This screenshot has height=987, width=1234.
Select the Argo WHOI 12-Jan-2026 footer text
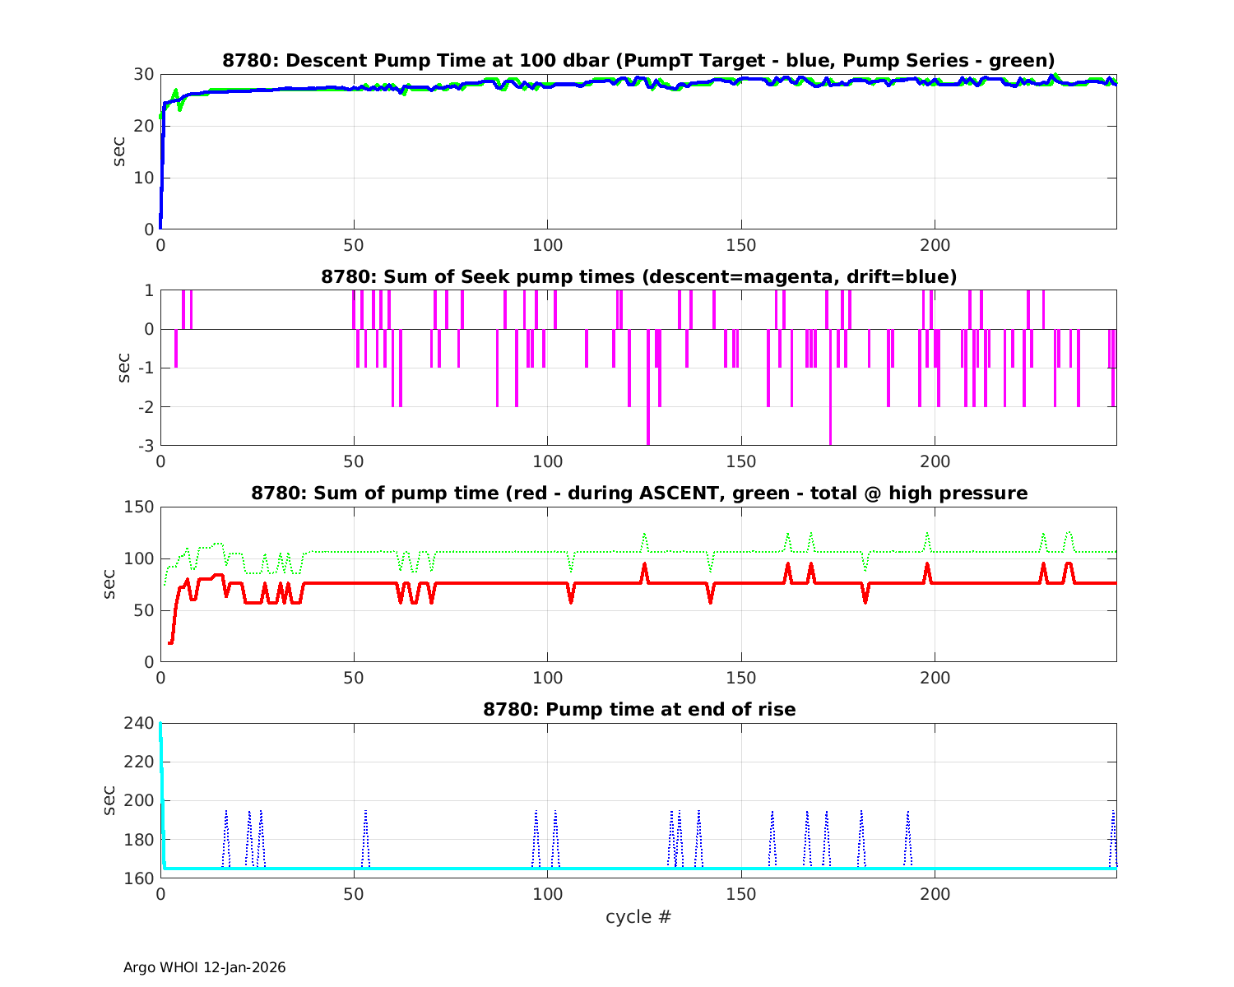[205, 967]
